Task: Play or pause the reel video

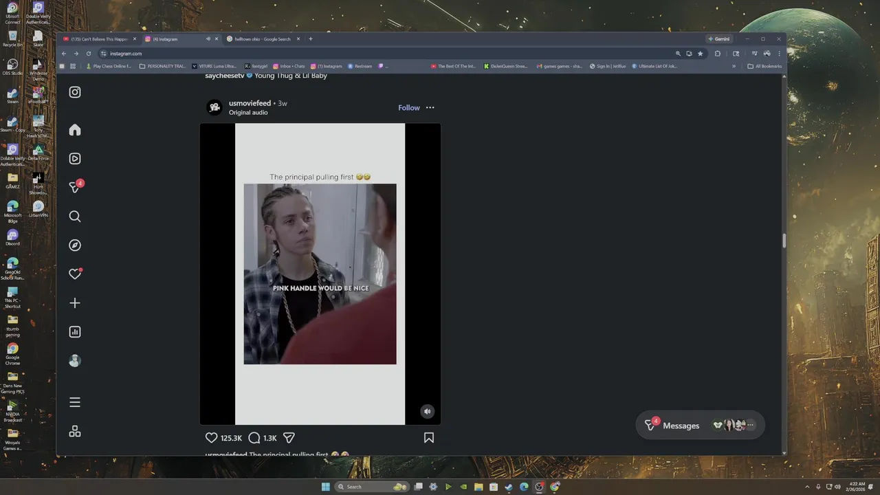Action: pyautogui.click(x=320, y=274)
